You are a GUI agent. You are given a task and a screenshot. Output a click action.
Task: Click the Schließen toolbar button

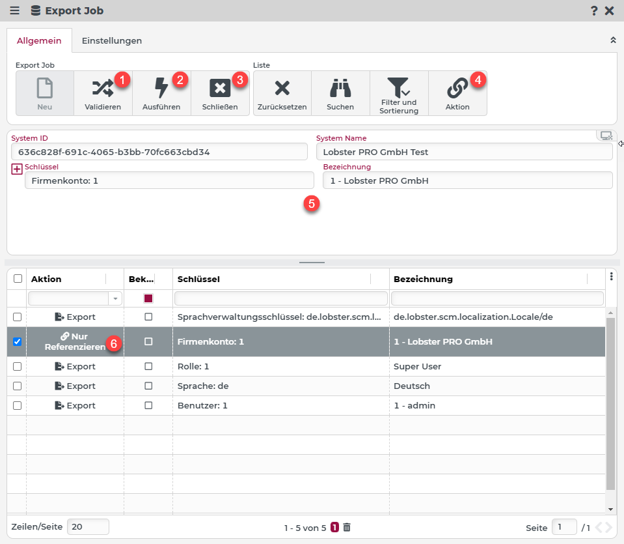(x=220, y=93)
